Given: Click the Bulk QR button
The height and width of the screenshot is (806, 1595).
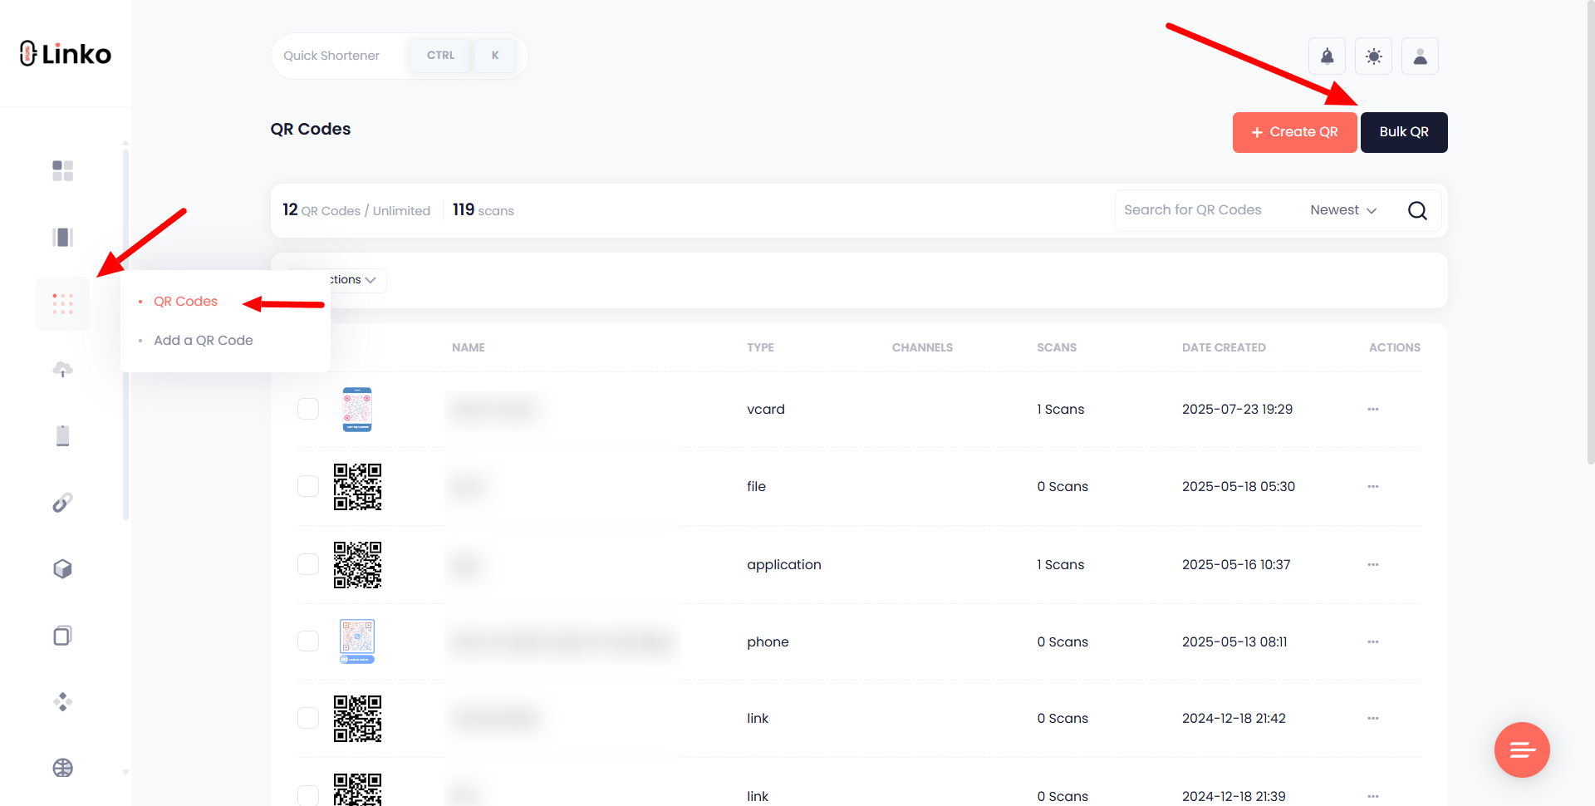Looking at the screenshot, I should pos(1404,132).
